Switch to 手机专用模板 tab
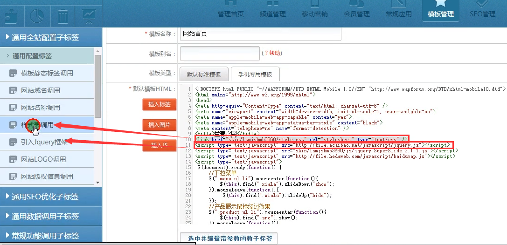This screenshot has height=245, width=507. [x=255, y=74]
